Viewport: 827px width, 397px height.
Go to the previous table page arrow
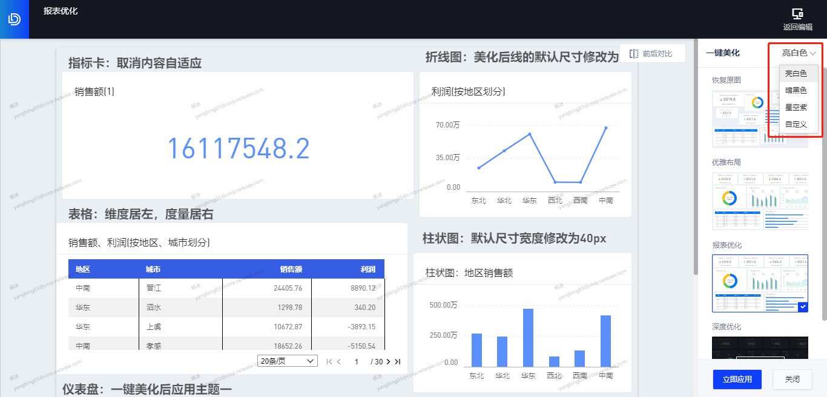(338, 361)
